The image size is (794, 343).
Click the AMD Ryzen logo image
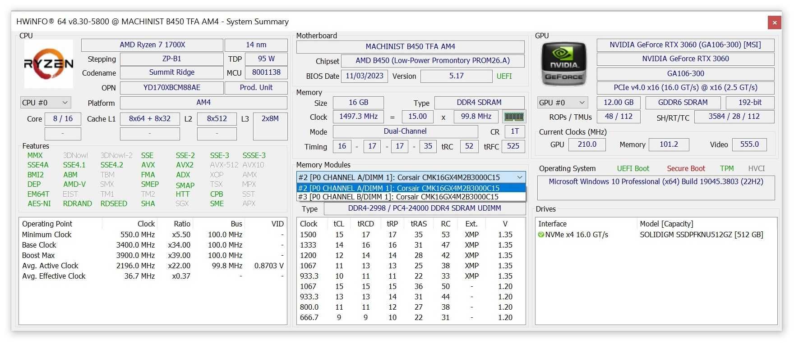(48, 64)
